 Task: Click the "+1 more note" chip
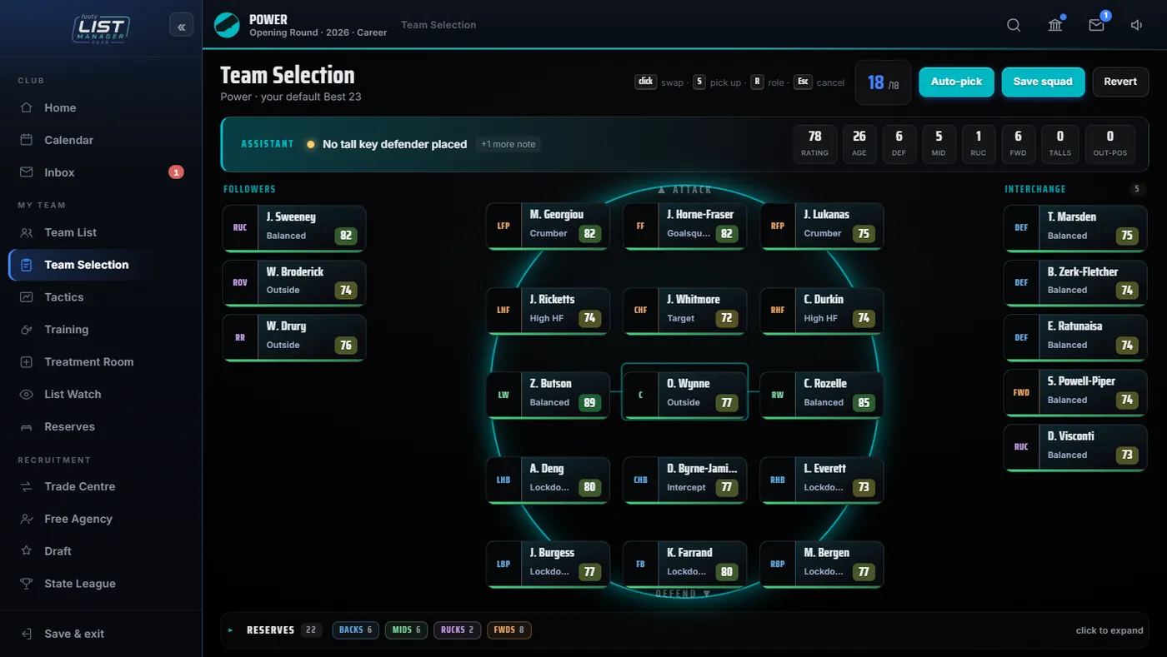pos(508,144)
